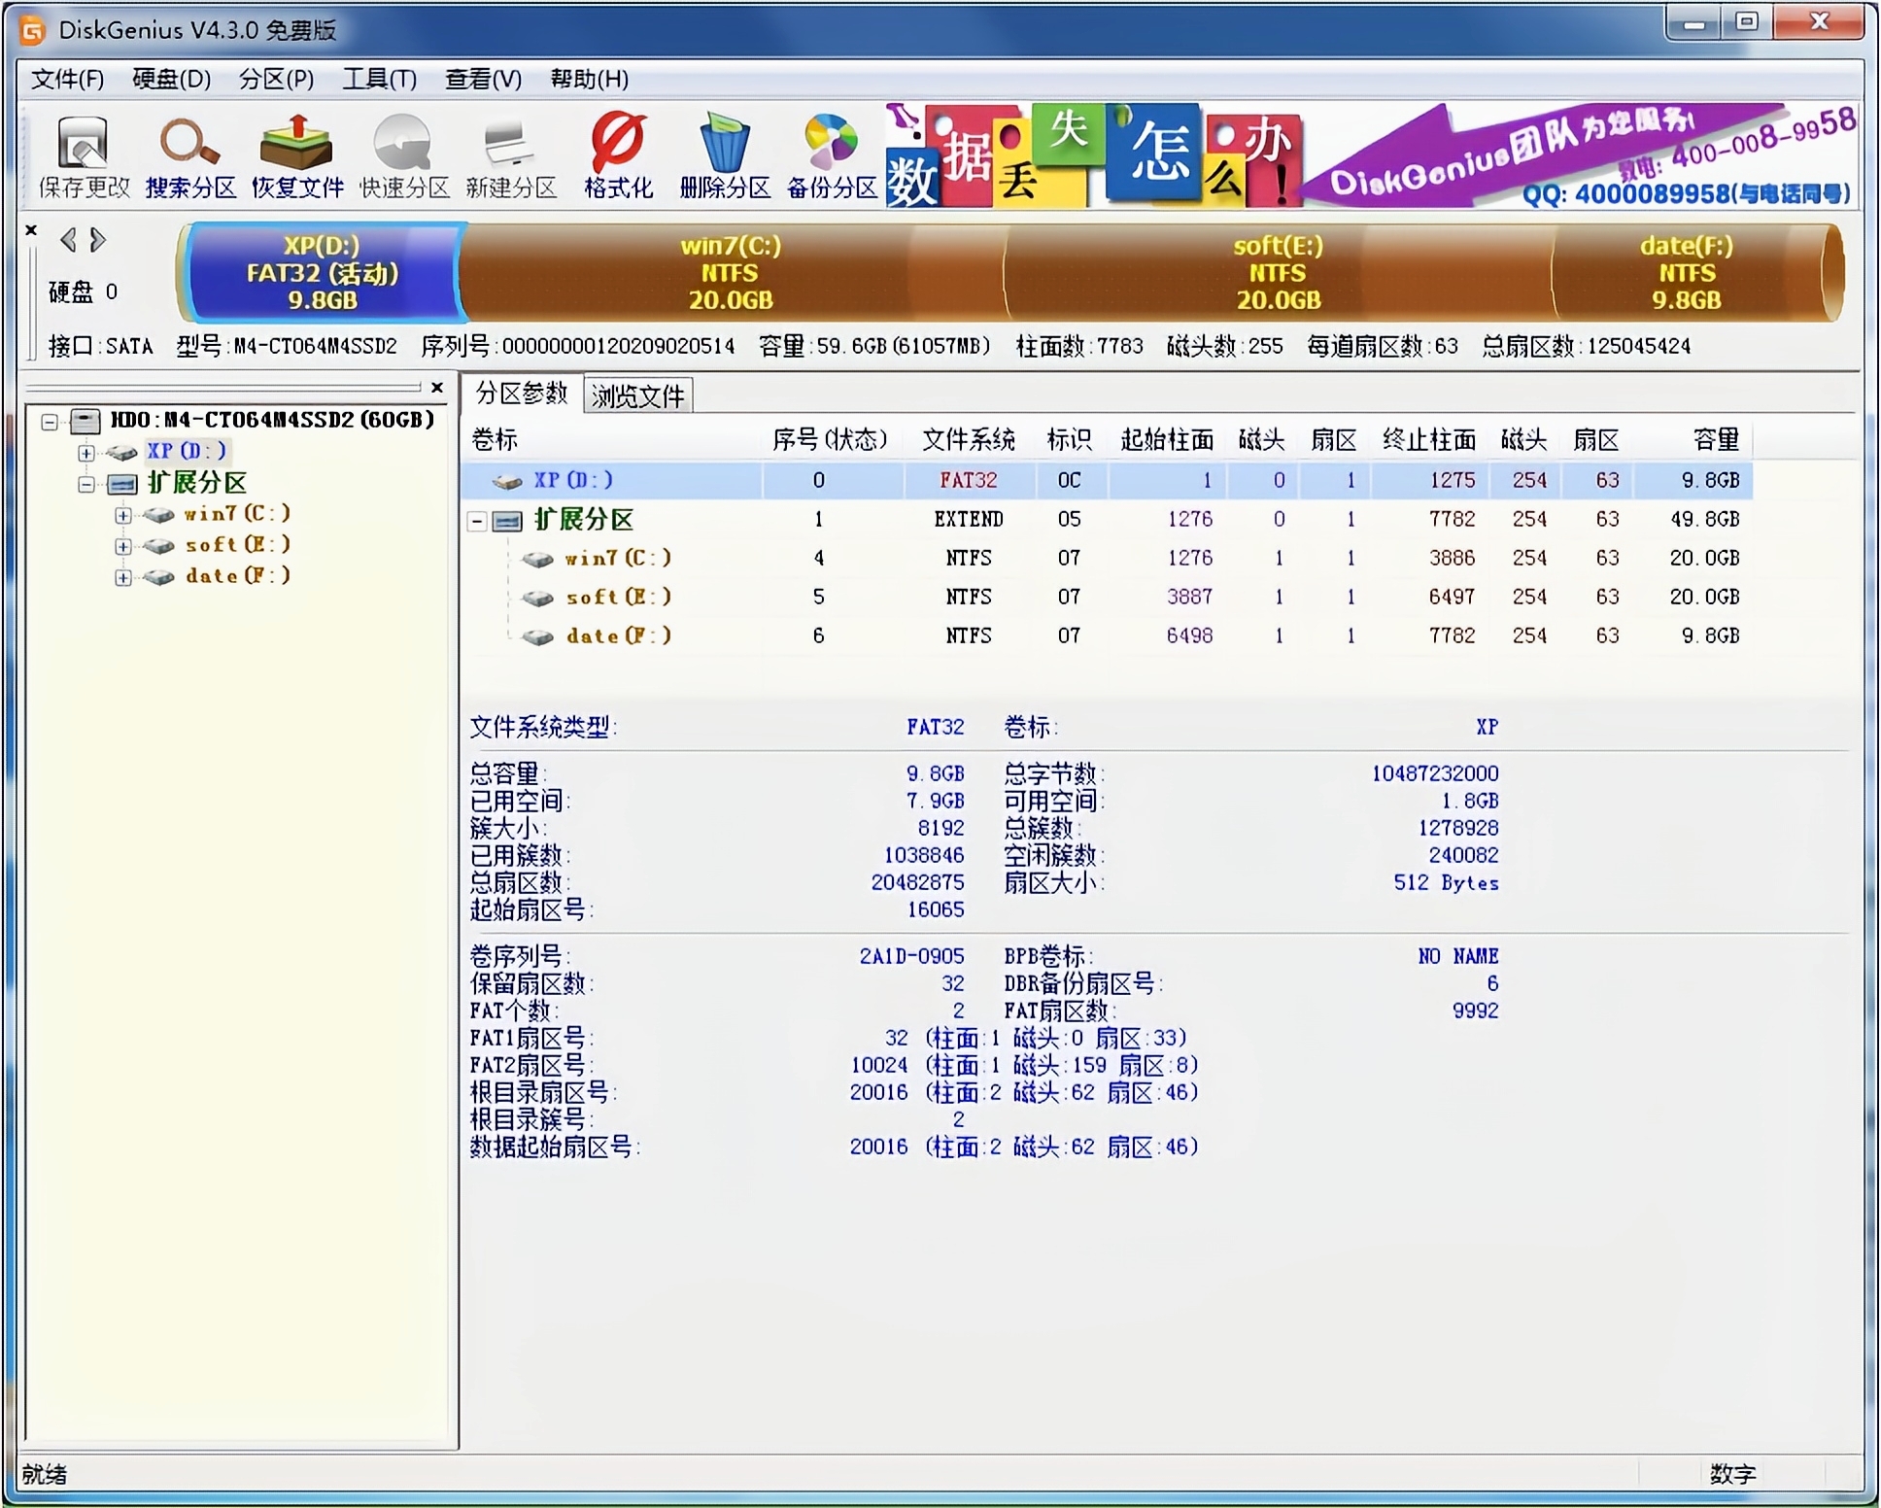Click the Quick Partition (快速分区) icon

pyautogui.click(x=403, y=143)
